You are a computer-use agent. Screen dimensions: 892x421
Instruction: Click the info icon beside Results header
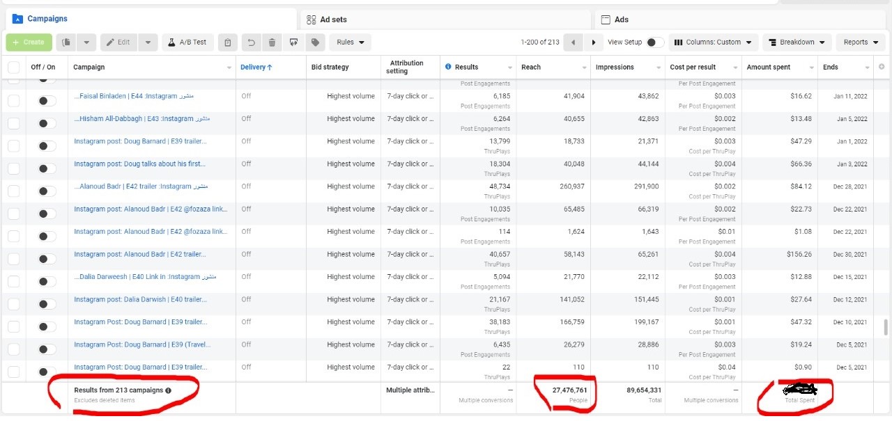[447, 67]
